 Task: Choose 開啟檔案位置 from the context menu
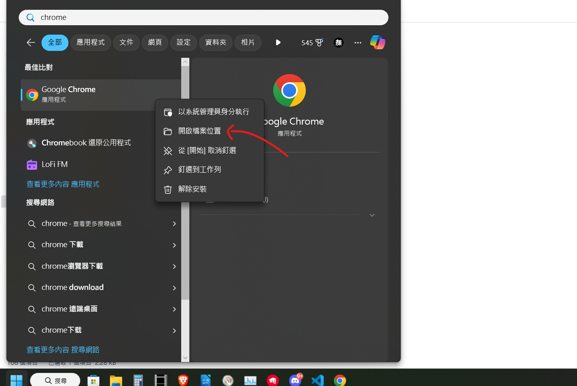tap(210, 131)
